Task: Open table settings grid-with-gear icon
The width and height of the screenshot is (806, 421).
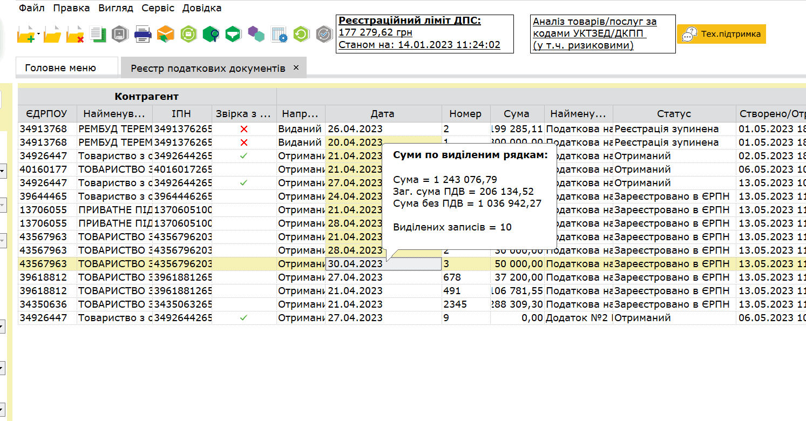Action: 279,35
